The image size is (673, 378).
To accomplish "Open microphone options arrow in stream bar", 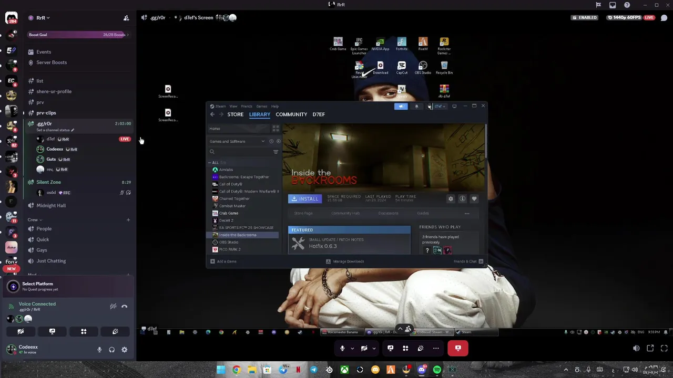I will click(352, 348).
